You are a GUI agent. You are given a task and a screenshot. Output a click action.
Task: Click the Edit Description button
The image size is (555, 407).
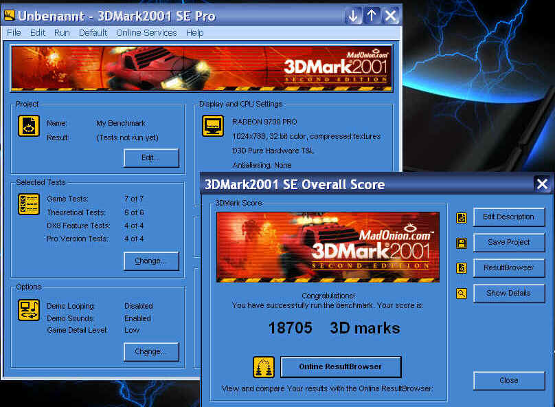(x=509, y=217)
